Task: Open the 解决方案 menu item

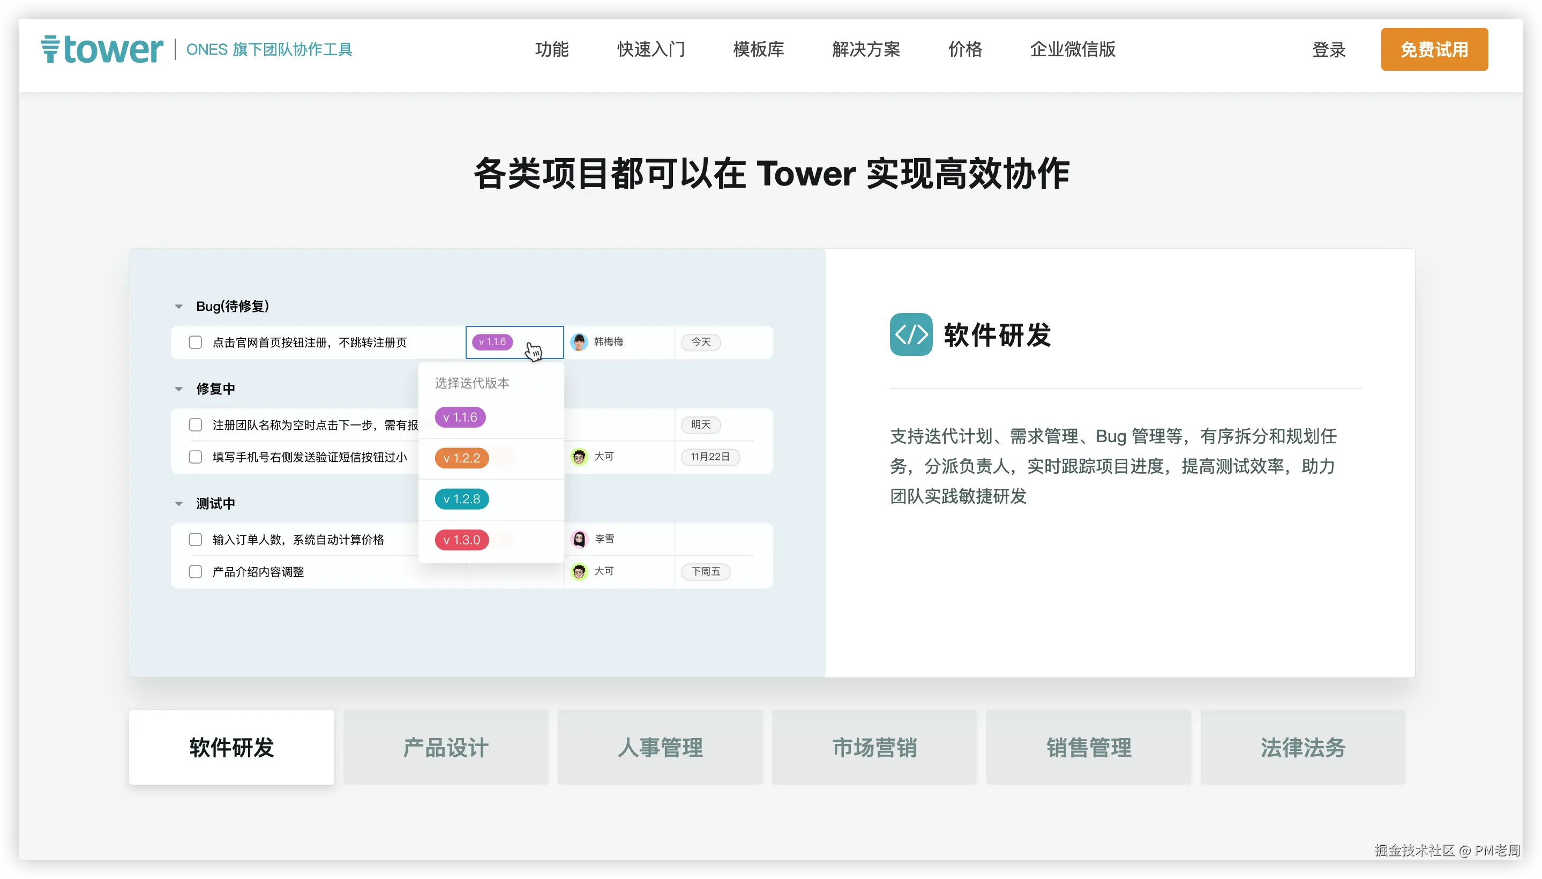Action: [865, 49]
